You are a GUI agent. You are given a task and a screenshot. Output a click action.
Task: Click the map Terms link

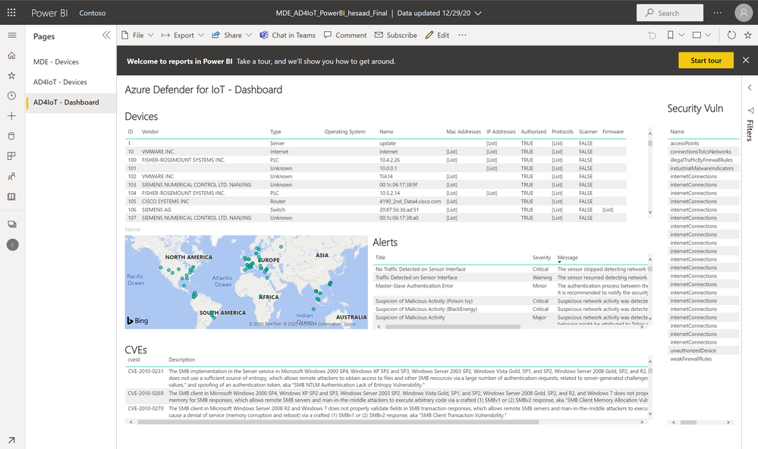(350, 325)
